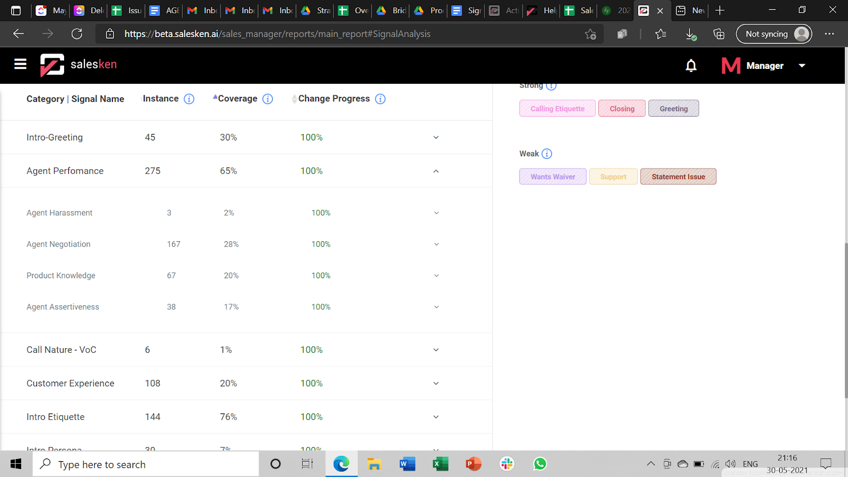Click the Agent Perfomance category name
This screenshot has height=477, width=848.
click(x=65, y=171)
